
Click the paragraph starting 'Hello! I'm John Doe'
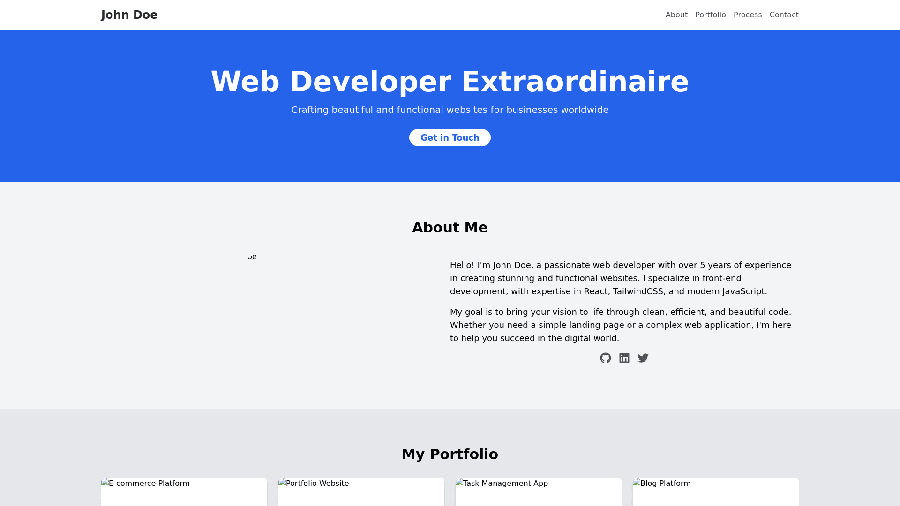coord(621,278)
